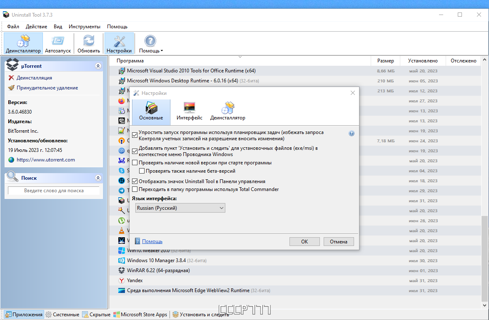Select the Деинсталлятор settings tab
The width and height of the screenshot is (489, 320).
click(x=228, y=112)
